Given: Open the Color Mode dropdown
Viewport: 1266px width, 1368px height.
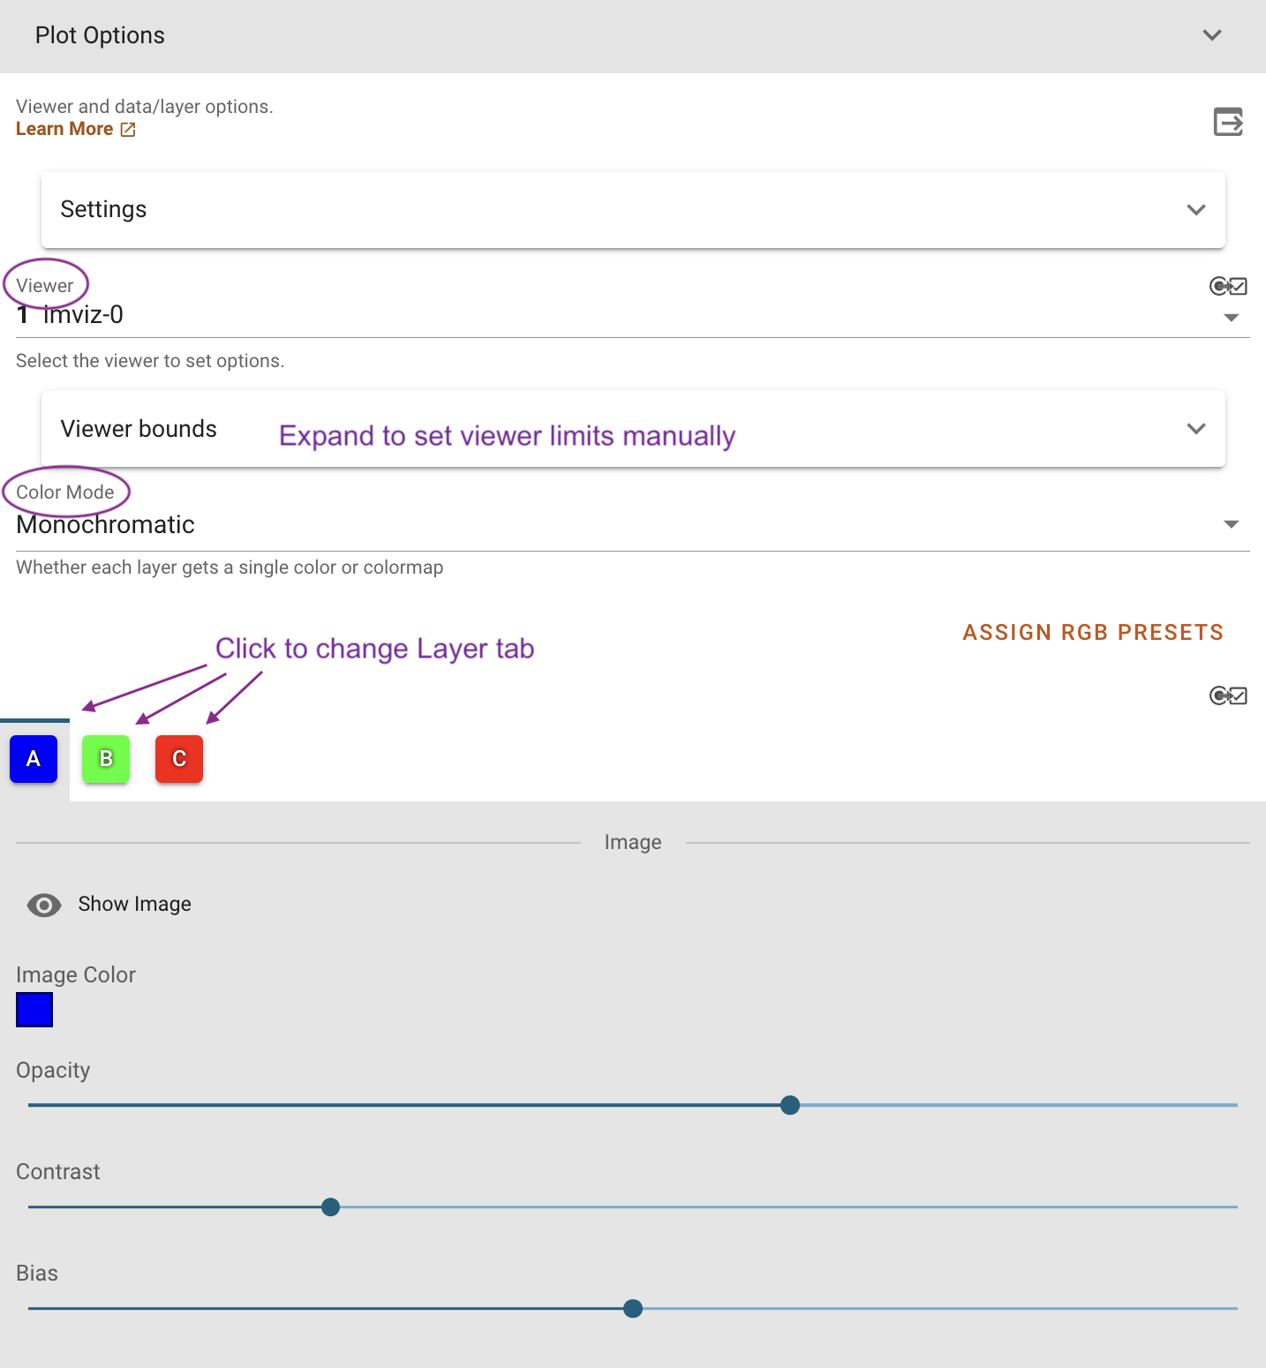Looking at the screenshot, I should pyautogui.click(x=1232, y=524).
